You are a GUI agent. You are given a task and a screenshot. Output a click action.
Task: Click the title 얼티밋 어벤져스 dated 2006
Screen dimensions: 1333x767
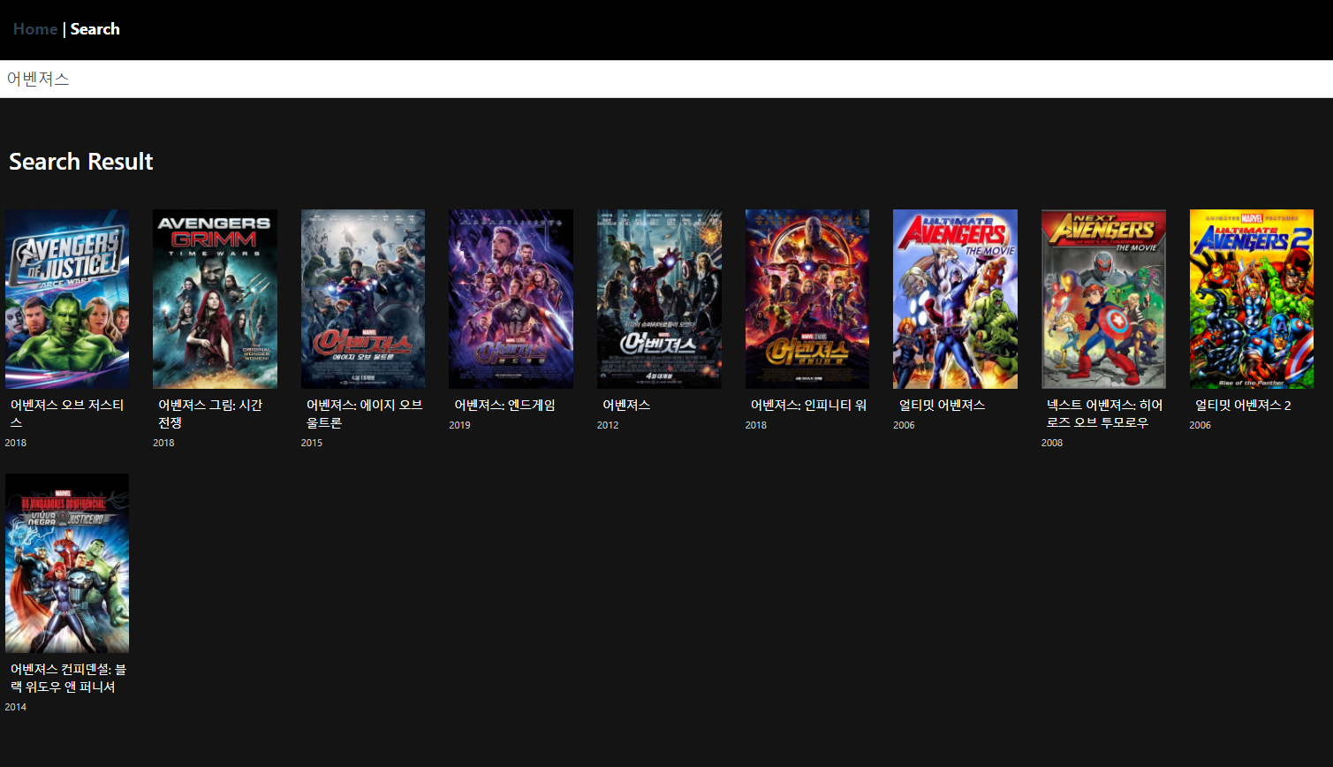point(942,405)
